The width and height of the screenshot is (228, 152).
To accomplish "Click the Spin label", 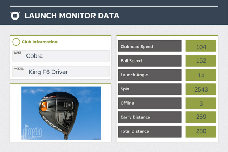I will (x=150, y=89).
